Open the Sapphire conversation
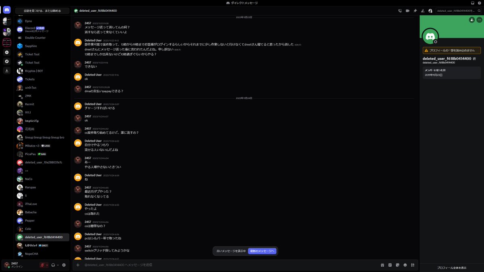The width and height of the screenshot is (484, 272). point(42,46)
